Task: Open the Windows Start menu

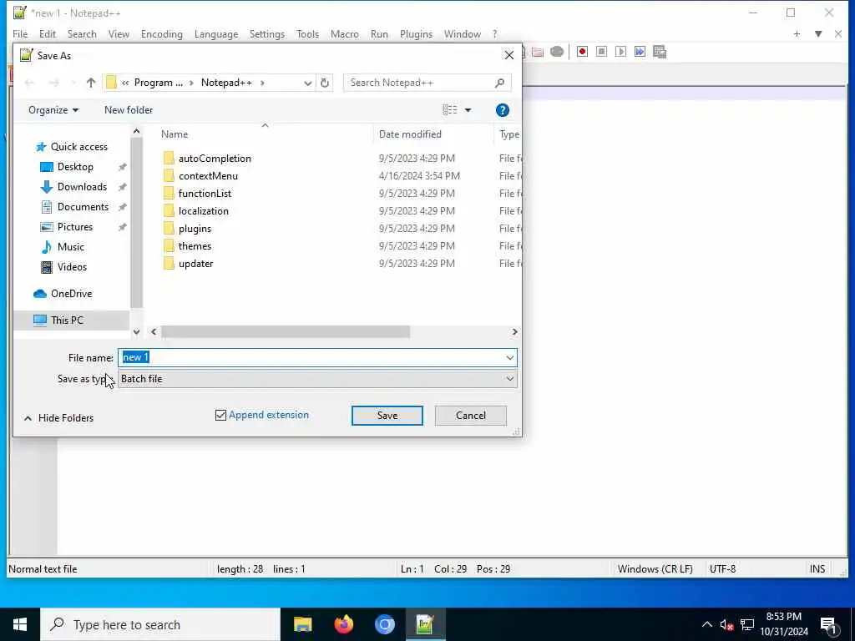Action: (x=20, y=624)
